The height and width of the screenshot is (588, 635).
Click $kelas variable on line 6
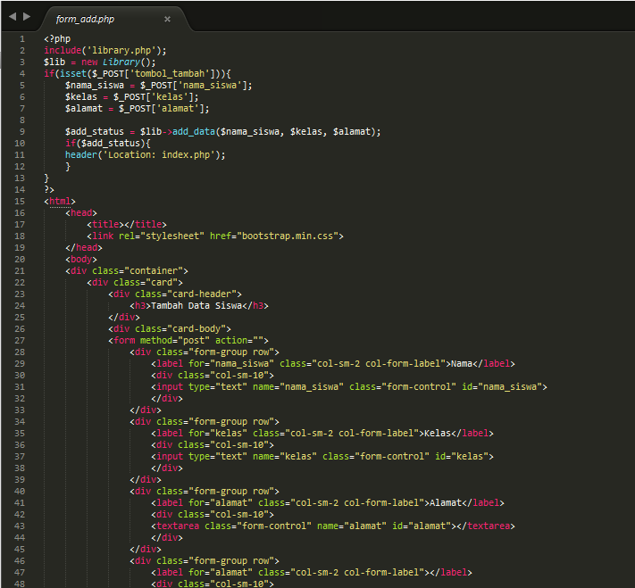(x=81, y=97)
